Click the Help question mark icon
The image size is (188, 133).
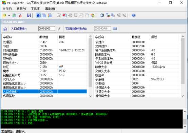pos(134,16)
